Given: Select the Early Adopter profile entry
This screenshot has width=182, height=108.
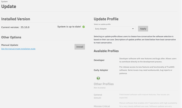Looking at the screenshot, I should (101, 70).
